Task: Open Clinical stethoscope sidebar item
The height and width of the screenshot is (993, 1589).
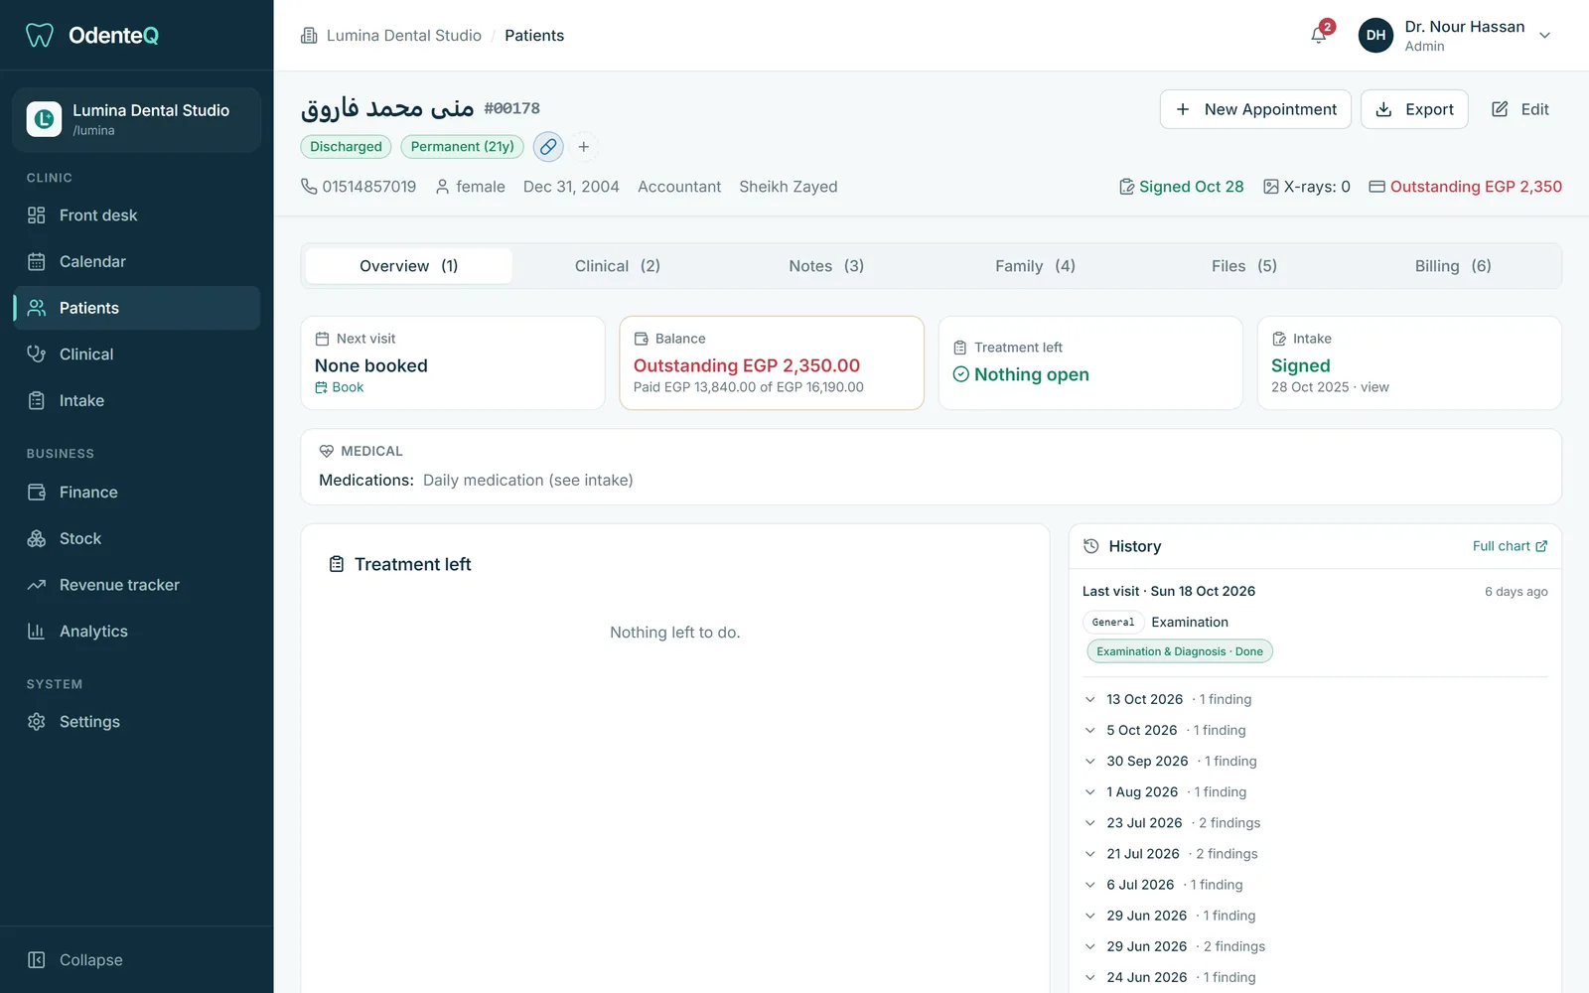Action: coord(137,355)
